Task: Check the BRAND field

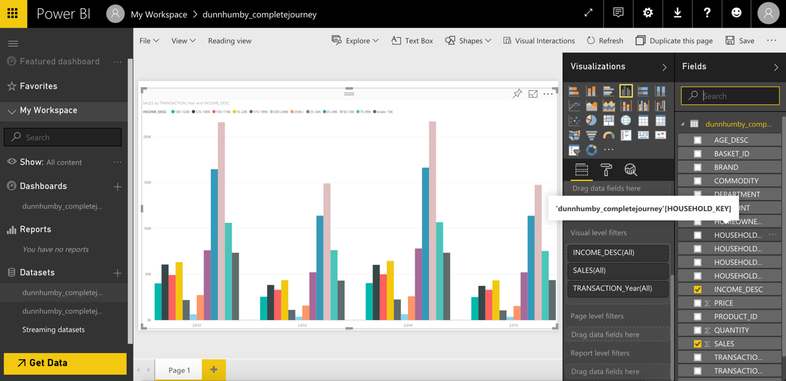Action: tap(698, 167)
